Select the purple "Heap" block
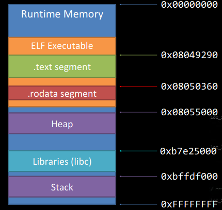The height and width of the screenshot is (210, 222). coord(62,124)
